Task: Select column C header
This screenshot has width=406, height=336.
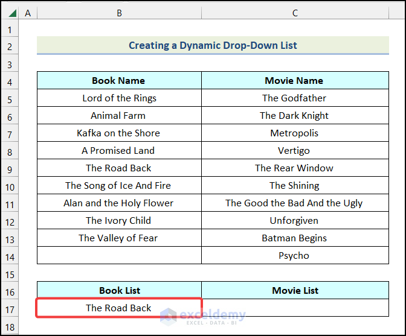Action: point(295,13)
